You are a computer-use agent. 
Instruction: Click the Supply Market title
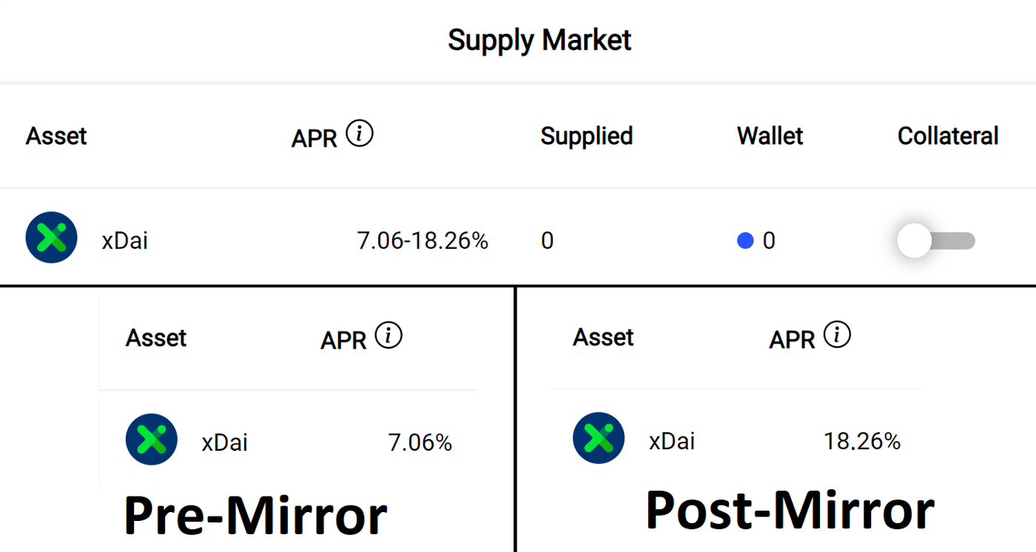[539, 40]
